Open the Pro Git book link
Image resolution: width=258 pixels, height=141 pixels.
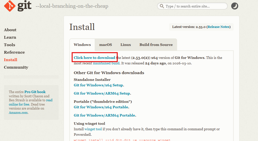(x=35, y=92)
